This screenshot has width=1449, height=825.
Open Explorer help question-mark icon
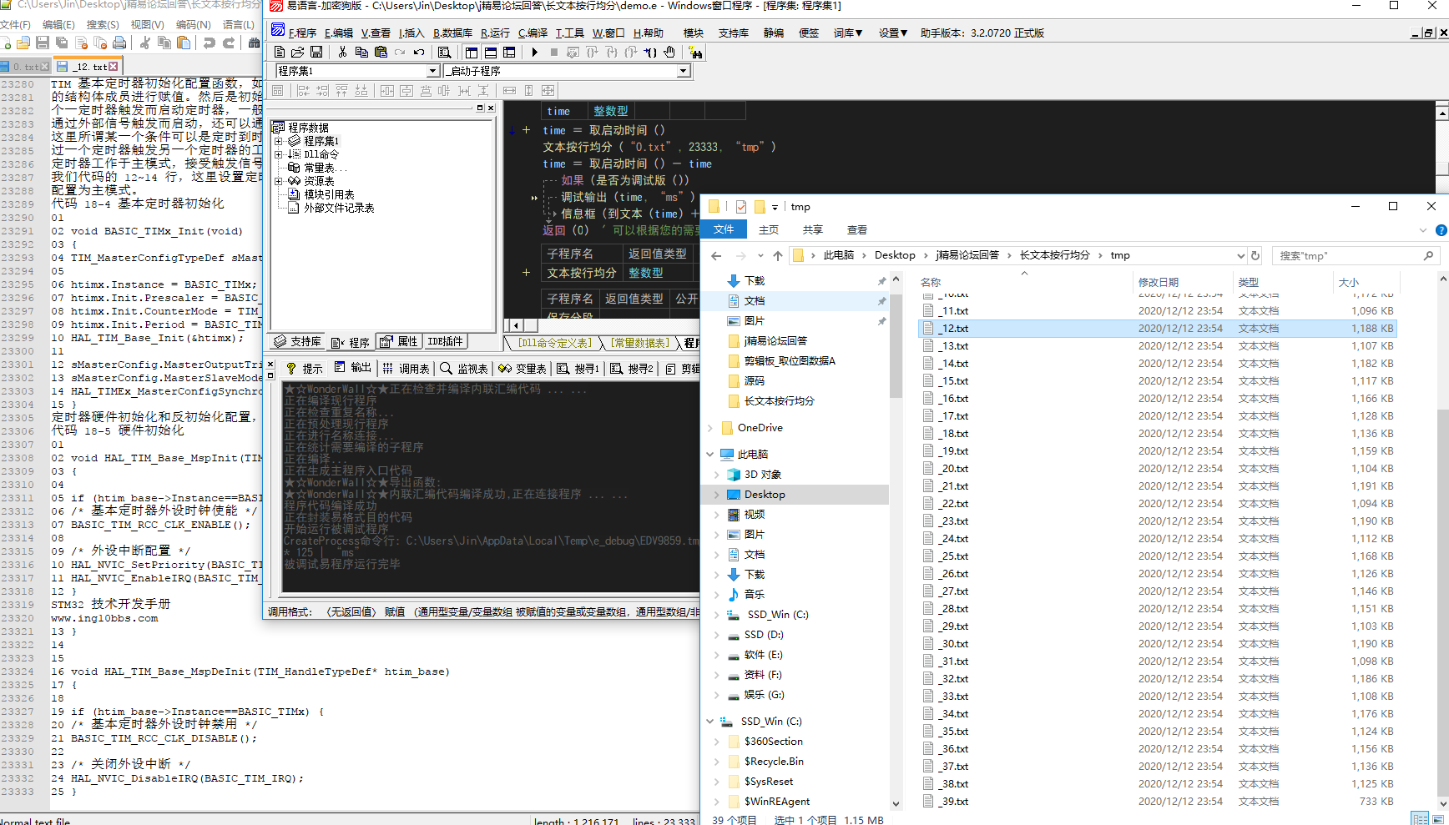(1441, 230)
